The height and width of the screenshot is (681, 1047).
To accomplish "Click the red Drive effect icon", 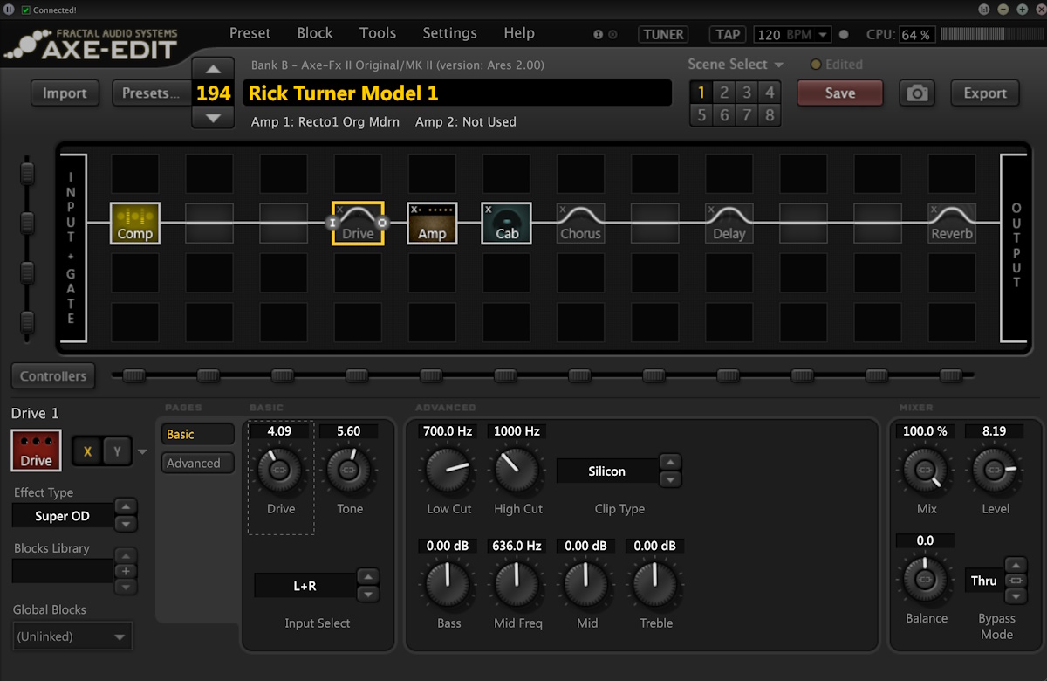I will pos(37,451).
